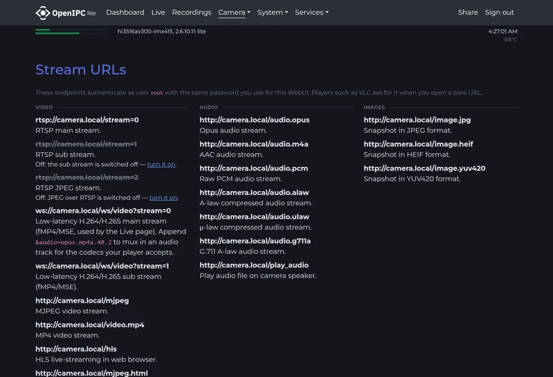The image size is (553, 377).
Task: Click the IMAGES section label
Action: (x=374, y=107)
